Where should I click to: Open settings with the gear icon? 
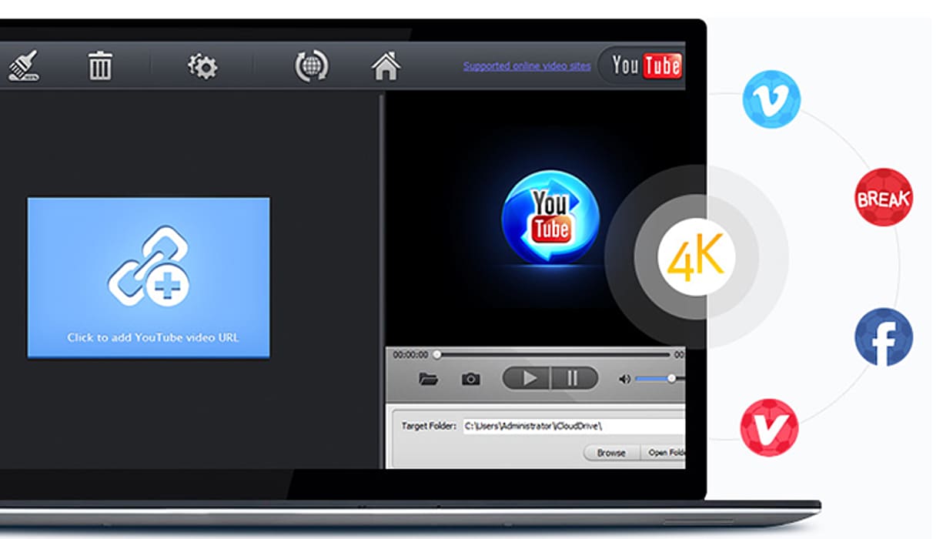click(x=202, y=66)
